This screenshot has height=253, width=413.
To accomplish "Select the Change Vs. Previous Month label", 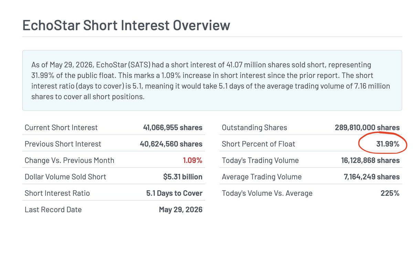I will coord(70,160).
